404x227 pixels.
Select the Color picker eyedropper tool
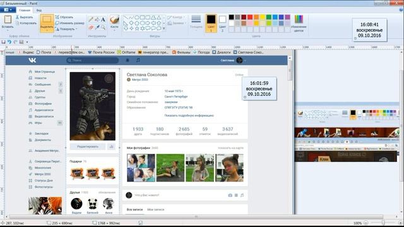97,27
